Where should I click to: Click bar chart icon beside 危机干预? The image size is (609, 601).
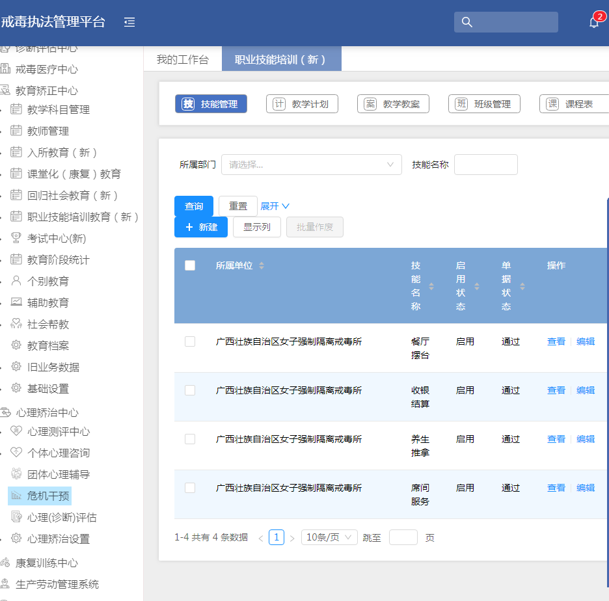(16, 496)
